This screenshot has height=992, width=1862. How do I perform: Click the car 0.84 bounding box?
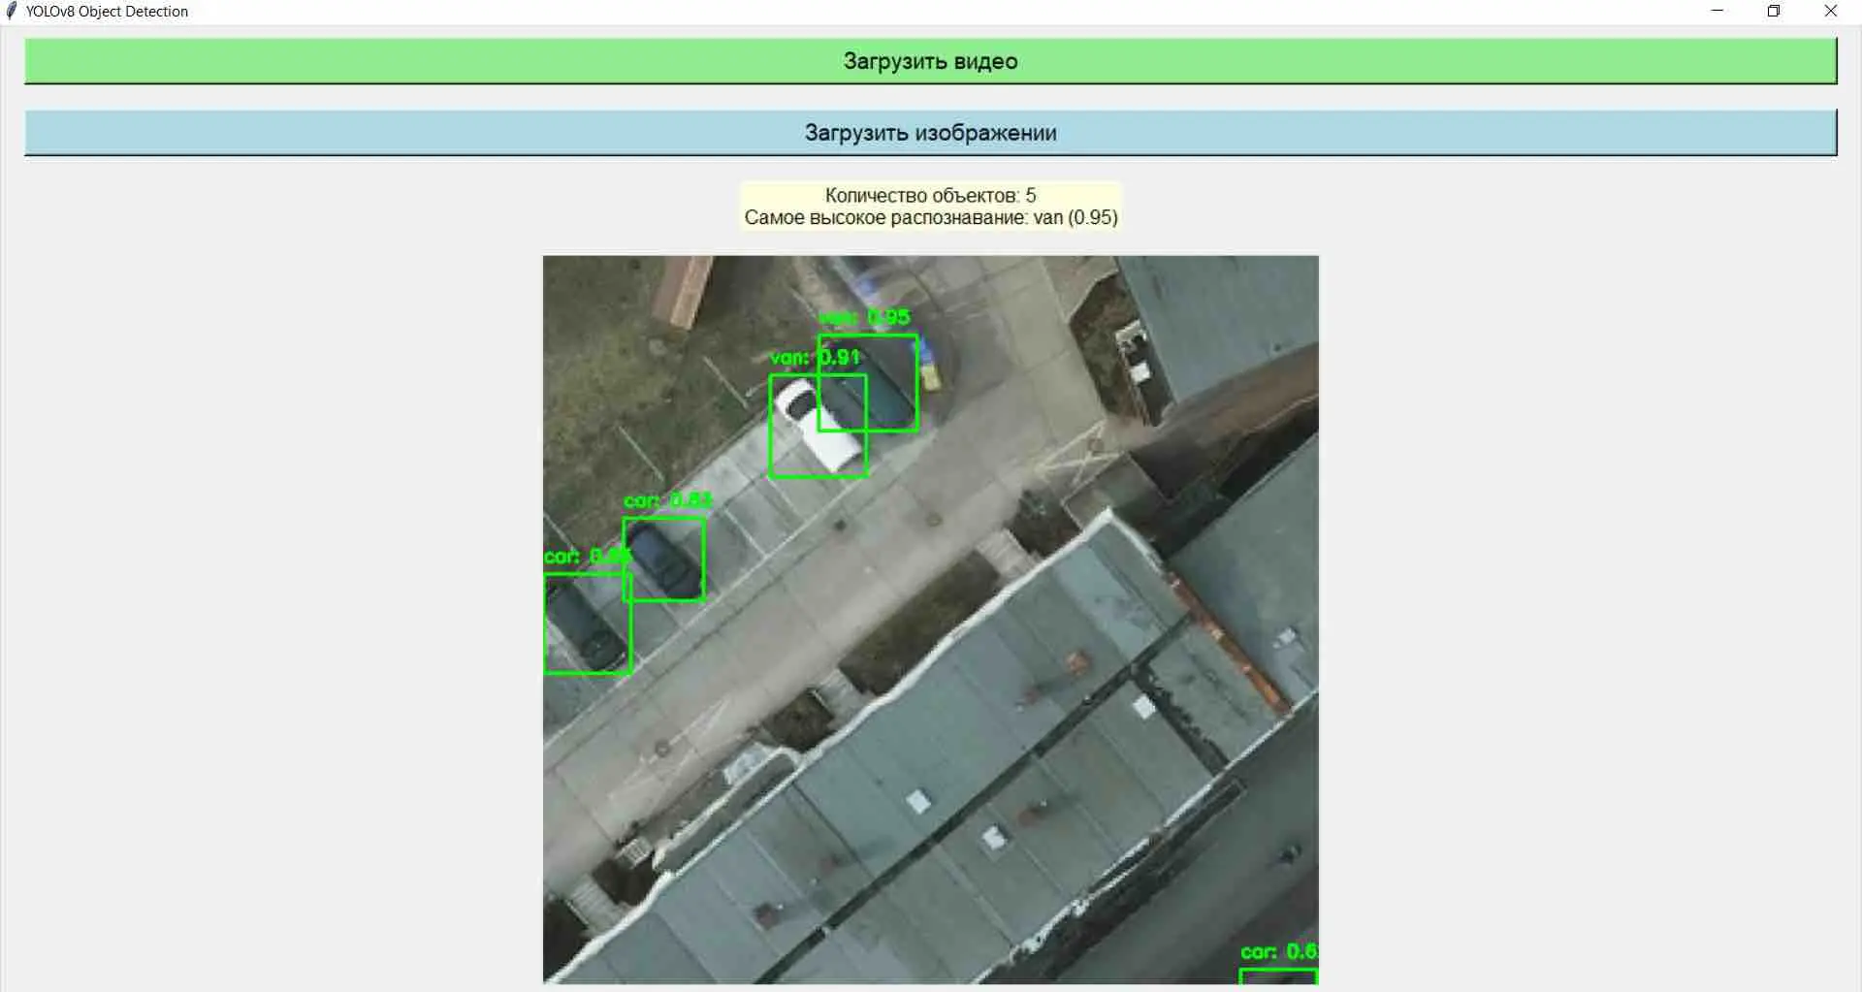(x=664, y=560)
